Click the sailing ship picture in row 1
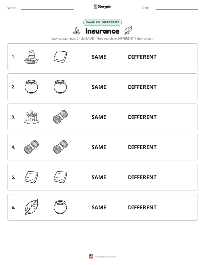This screenshot has height=265, width=205. 31,57
